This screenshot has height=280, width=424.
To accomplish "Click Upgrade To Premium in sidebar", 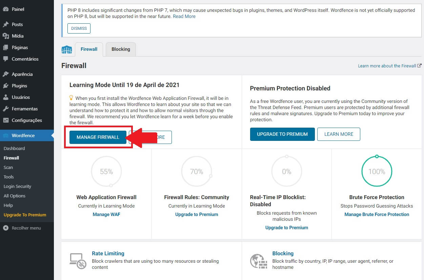I will click(25, 215).
